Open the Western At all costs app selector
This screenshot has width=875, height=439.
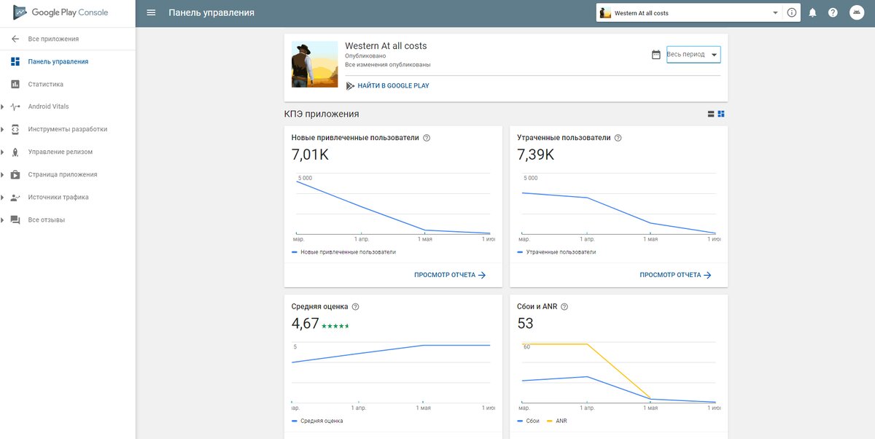coord(688,13)
